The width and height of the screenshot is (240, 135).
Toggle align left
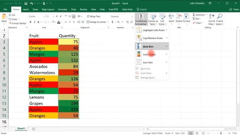(66, 22)
